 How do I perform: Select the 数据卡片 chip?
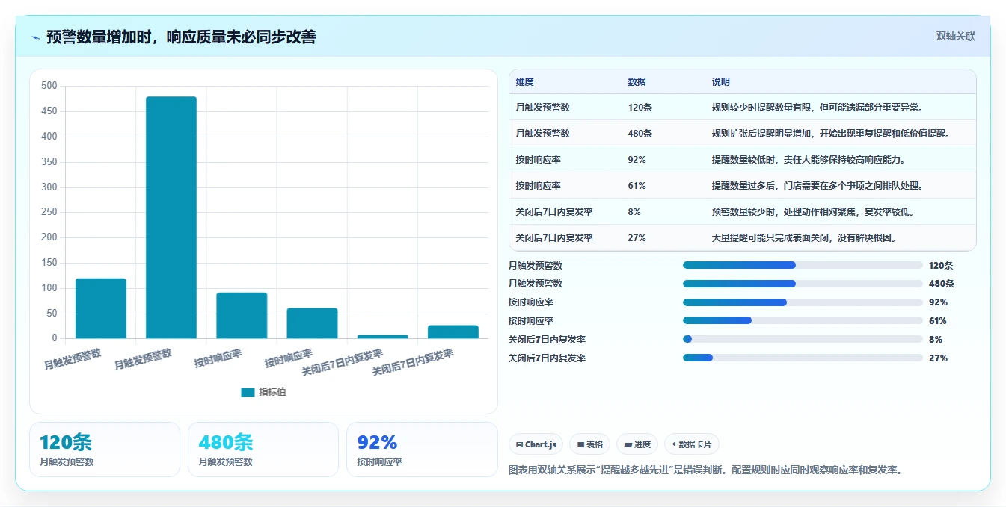point(692,444)
